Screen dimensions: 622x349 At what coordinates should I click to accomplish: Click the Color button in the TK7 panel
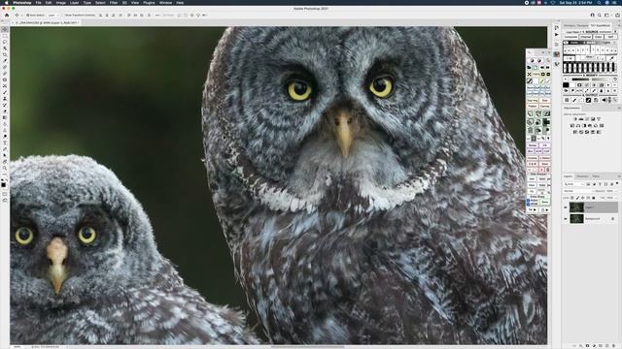pyautogui.click(x=599, y=37)
